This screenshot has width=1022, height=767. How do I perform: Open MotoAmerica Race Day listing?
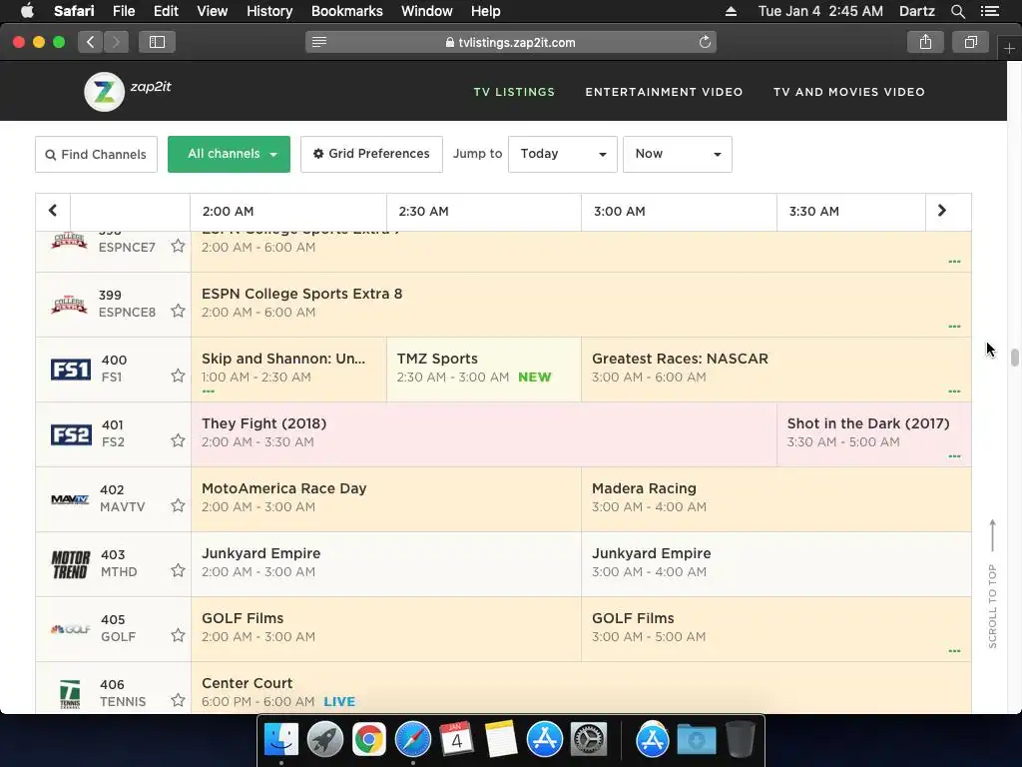click(386, 499)
